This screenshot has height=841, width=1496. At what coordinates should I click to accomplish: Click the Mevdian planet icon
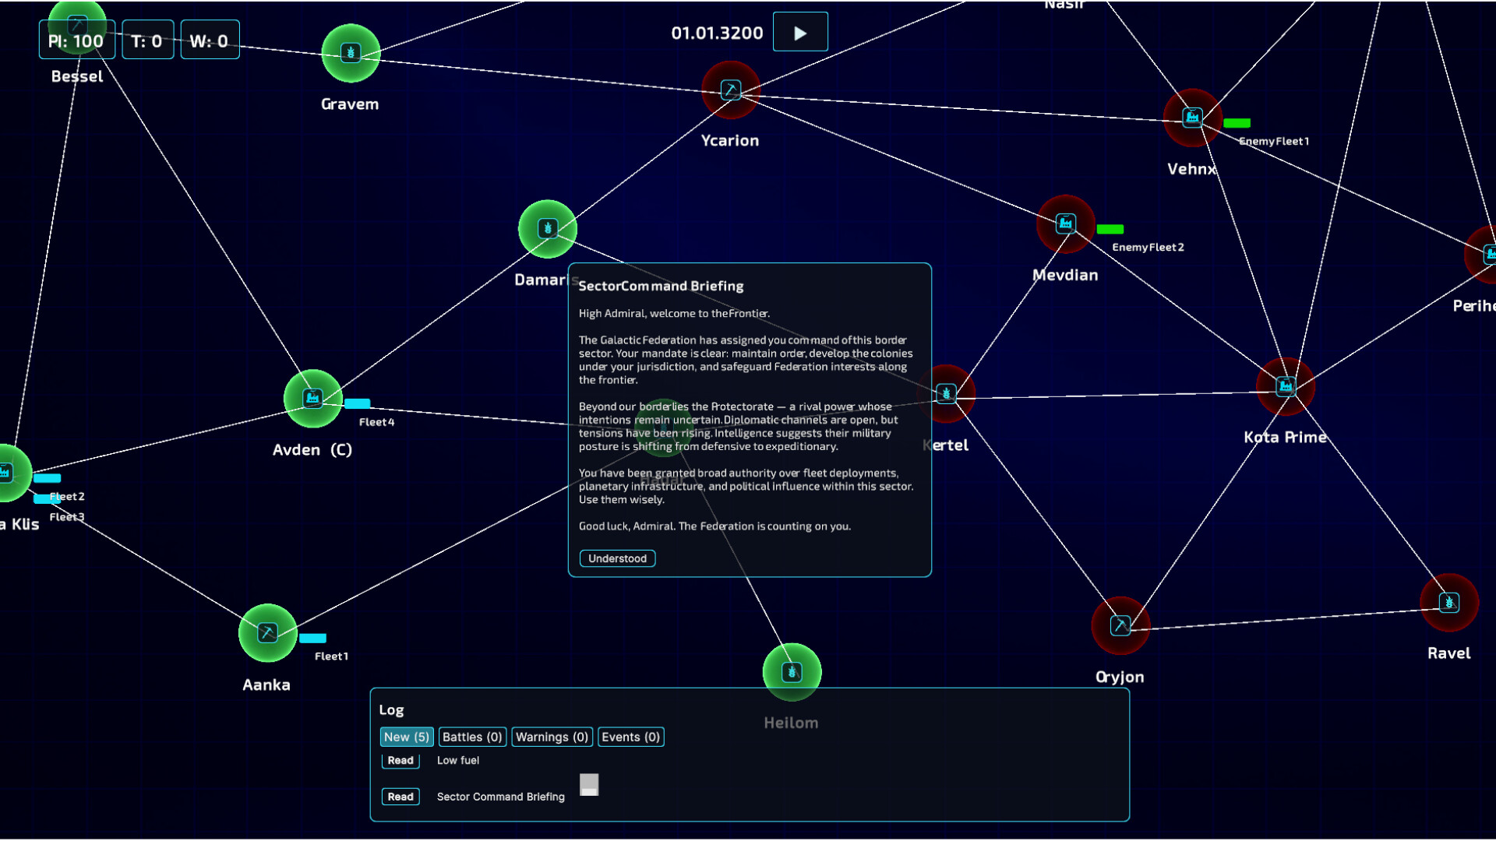click(1065, 224)
